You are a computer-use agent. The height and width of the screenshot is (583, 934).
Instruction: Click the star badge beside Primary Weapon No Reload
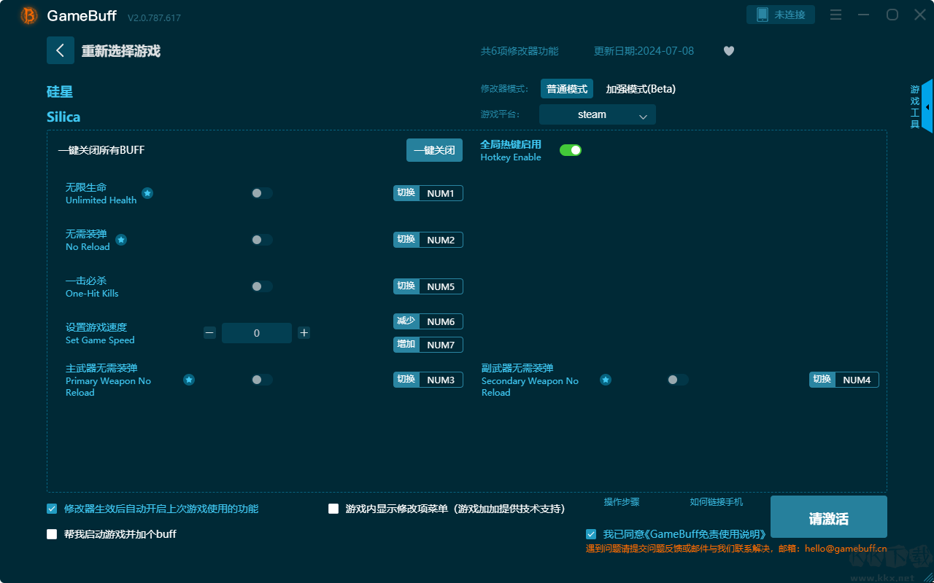(x=189, y=380)
